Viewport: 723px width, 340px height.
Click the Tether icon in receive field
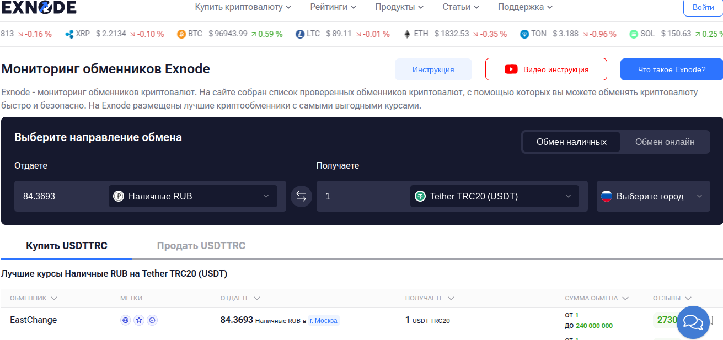(420, 196)
